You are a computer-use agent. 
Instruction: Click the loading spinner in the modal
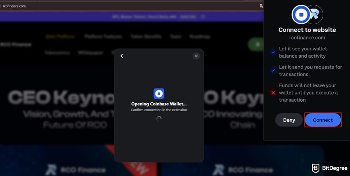[x=159, y=118]
